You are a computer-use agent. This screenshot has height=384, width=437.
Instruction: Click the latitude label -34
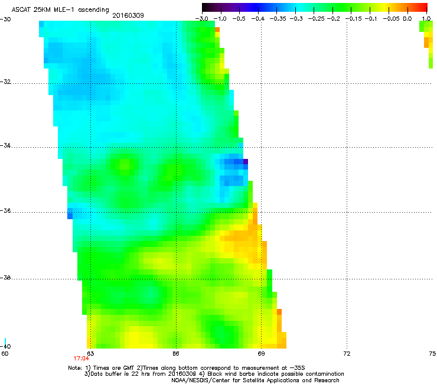coord(5,145)
